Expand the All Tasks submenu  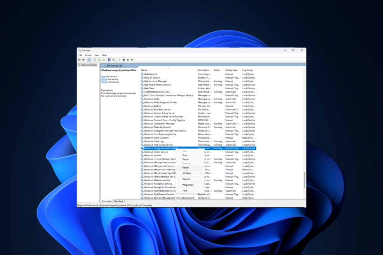(190, 173)
